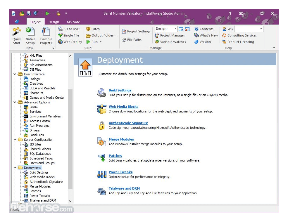Run the setup project
This screenshot has height=222, width=288.
(92, 42)
